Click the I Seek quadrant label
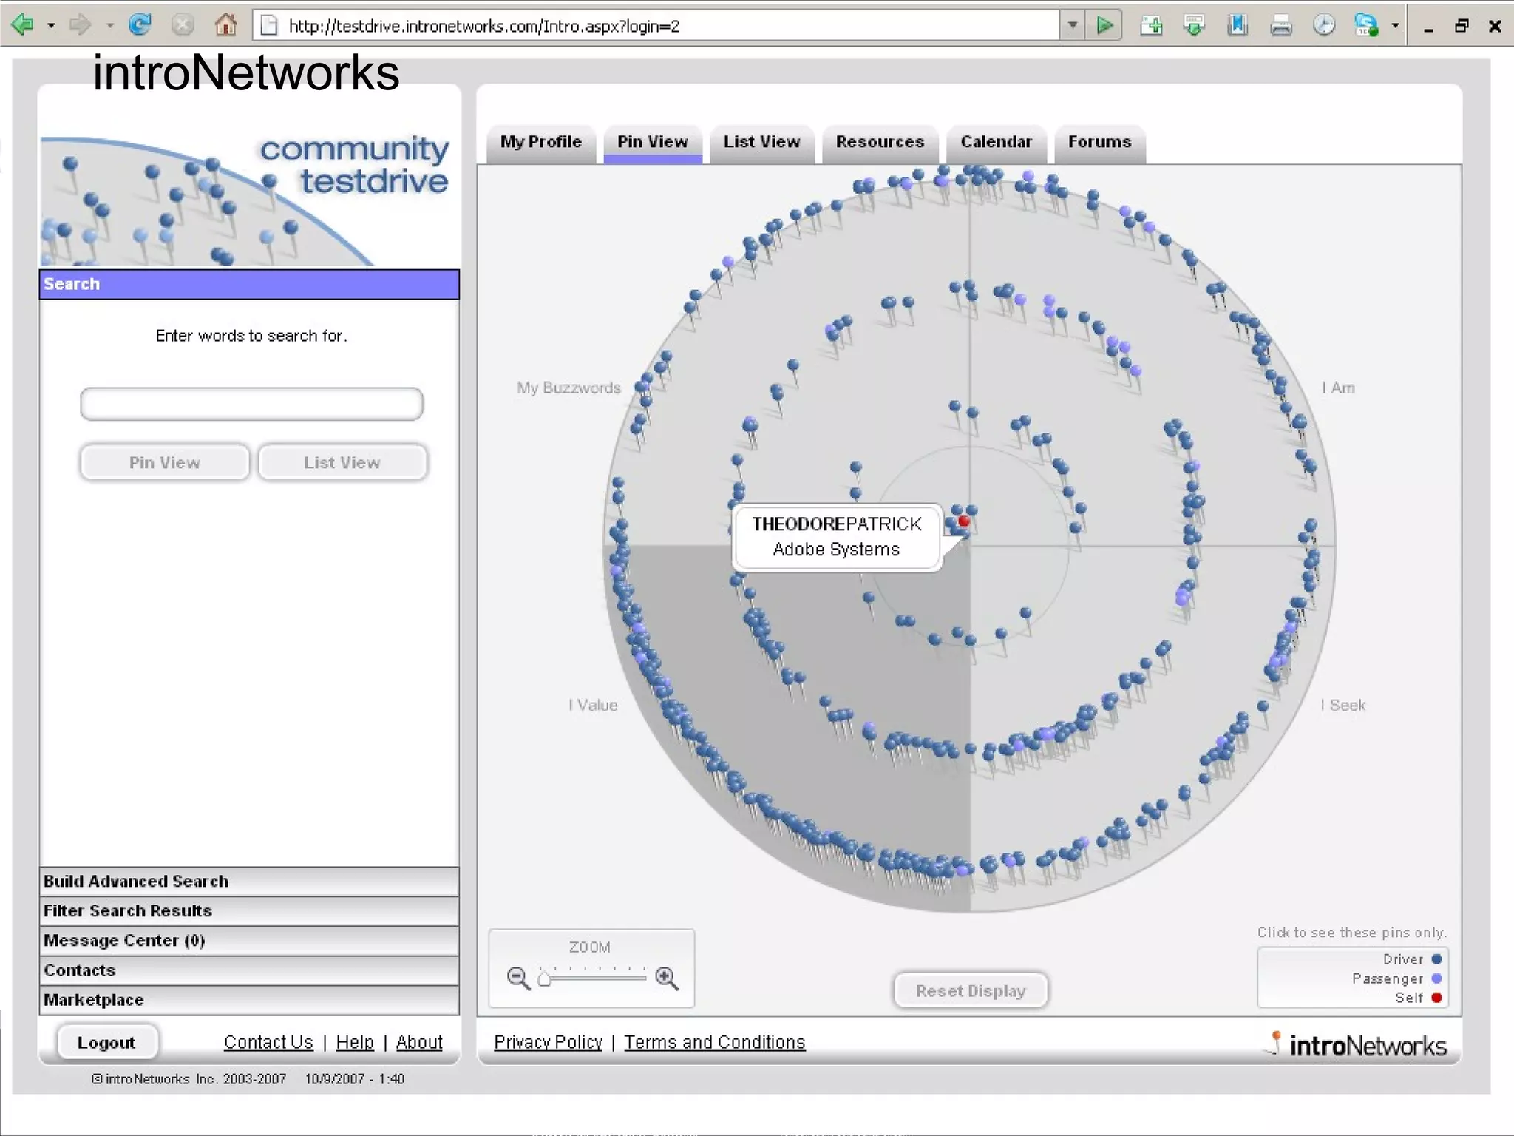The width and height of the screenshot is (1514, 1136). 1343,705
